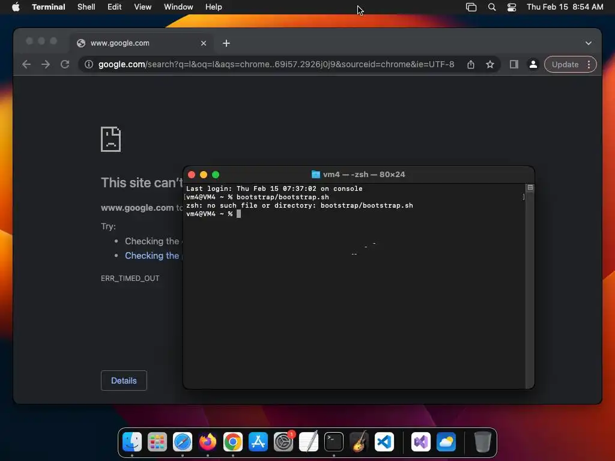Toggle the Chrome side panel
This screenshot has height=461, width=615.
point(514,64)
